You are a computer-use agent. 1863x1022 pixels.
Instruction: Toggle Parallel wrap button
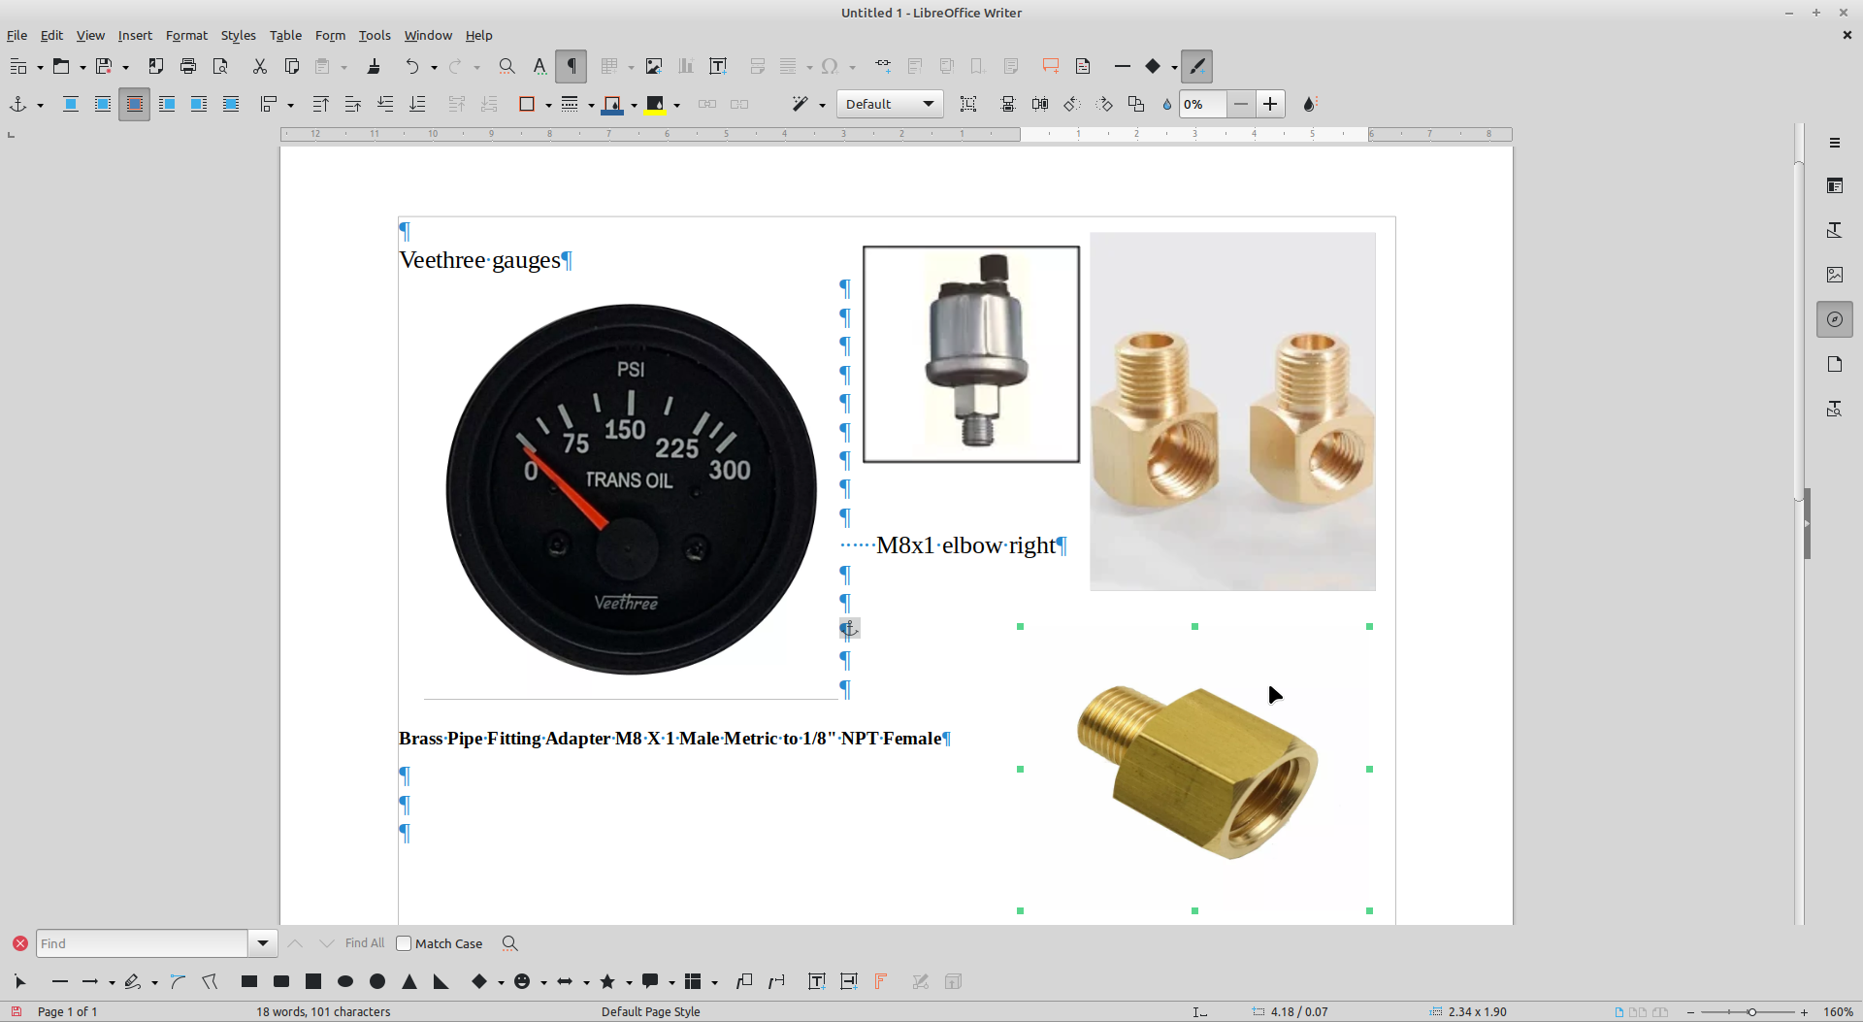[x=103, y=104]
